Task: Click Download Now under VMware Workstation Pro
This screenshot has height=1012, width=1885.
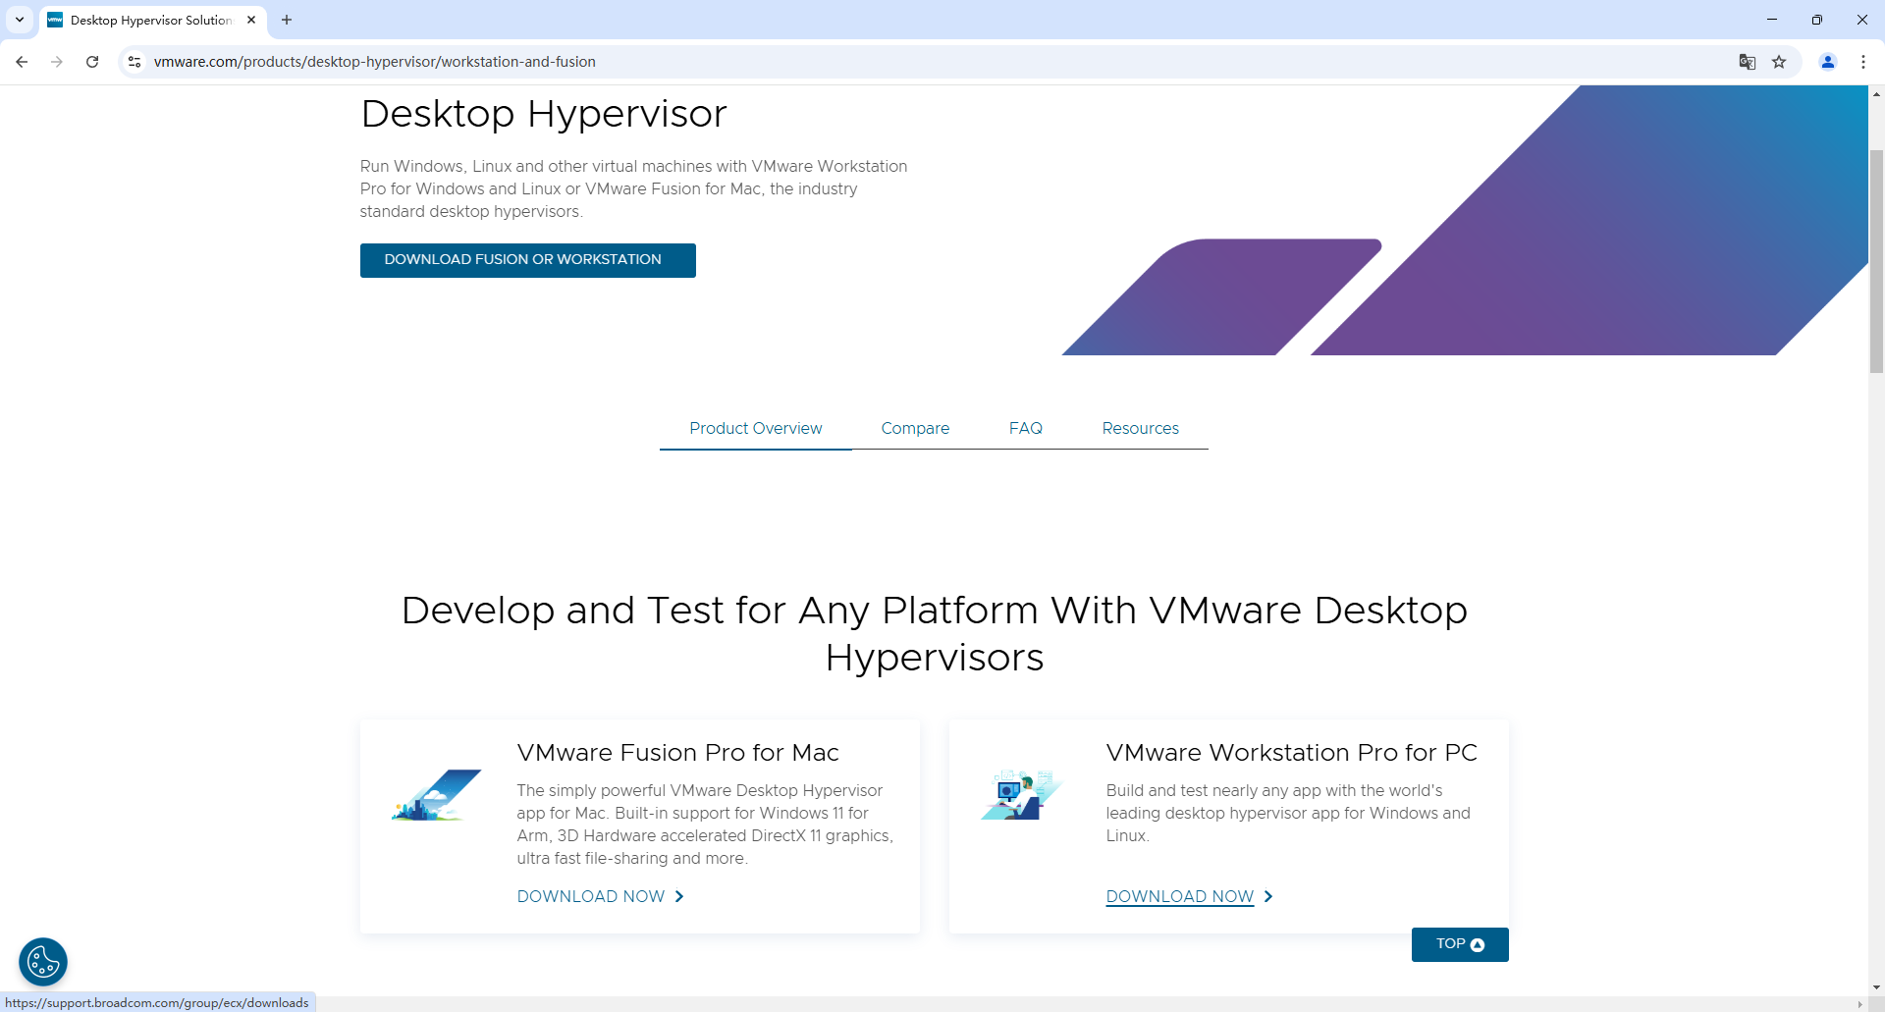Action: (1190, 896)
